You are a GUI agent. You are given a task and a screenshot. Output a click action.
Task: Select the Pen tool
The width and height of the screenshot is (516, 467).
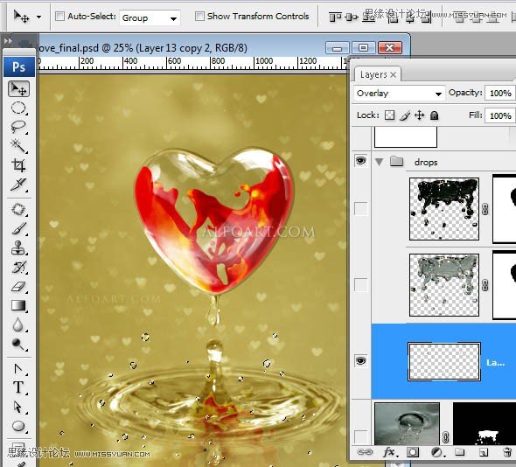(18, 369)
